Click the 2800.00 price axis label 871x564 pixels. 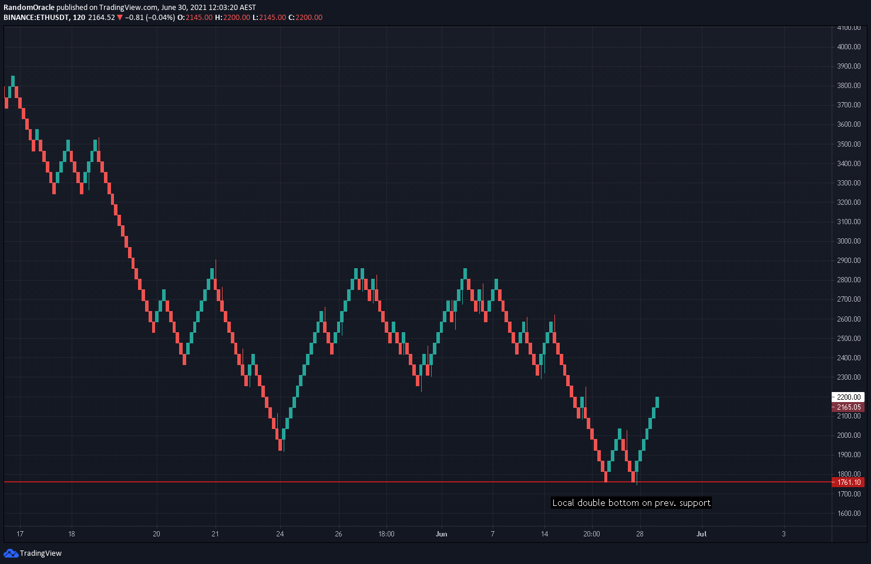coord(849,280)
